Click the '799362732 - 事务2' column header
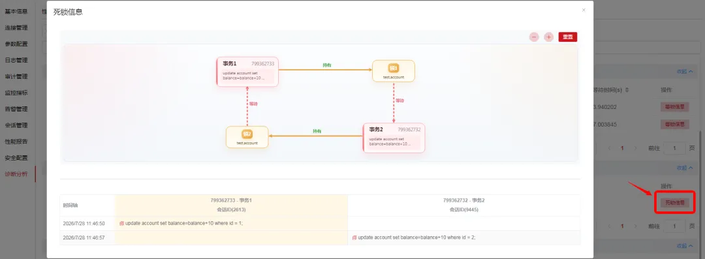The image size is (705, 259). click(x=464, y=200)
